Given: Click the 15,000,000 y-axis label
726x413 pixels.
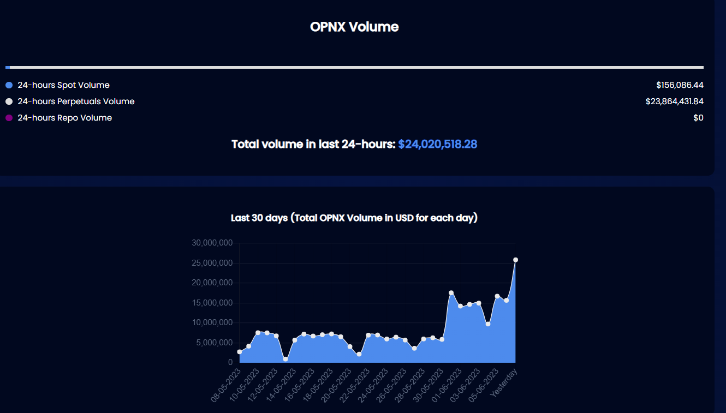Looking at the screenshot, I should tap(212, 303).
